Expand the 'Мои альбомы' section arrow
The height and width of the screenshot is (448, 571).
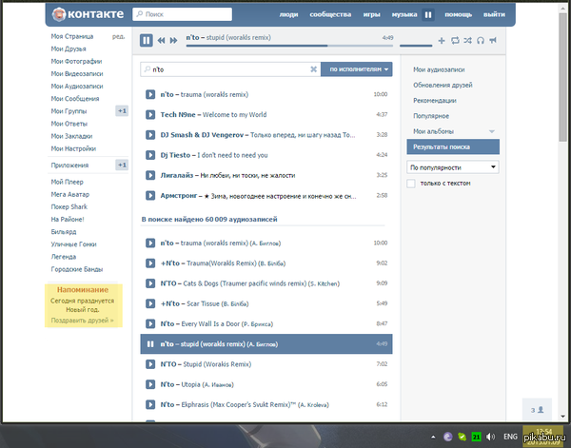point(492,130)
